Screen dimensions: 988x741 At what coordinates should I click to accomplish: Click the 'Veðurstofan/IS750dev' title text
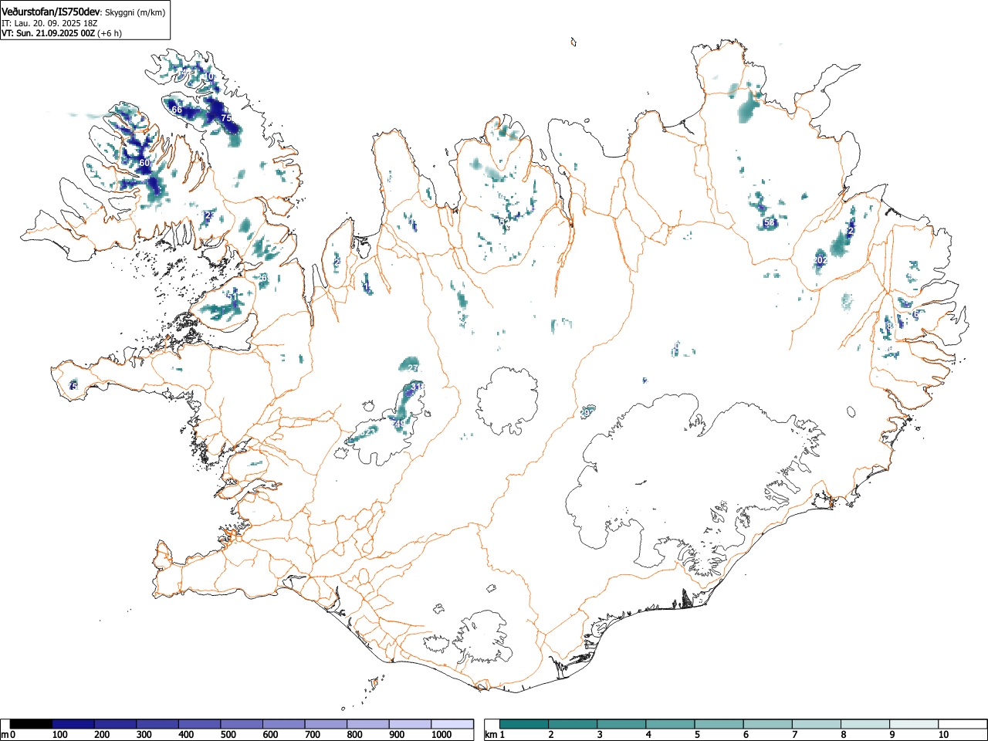click(x=51, y=12)
